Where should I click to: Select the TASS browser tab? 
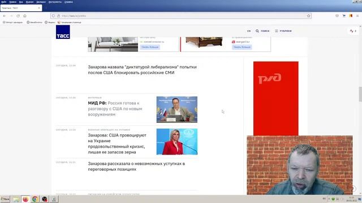pos(21,8)
